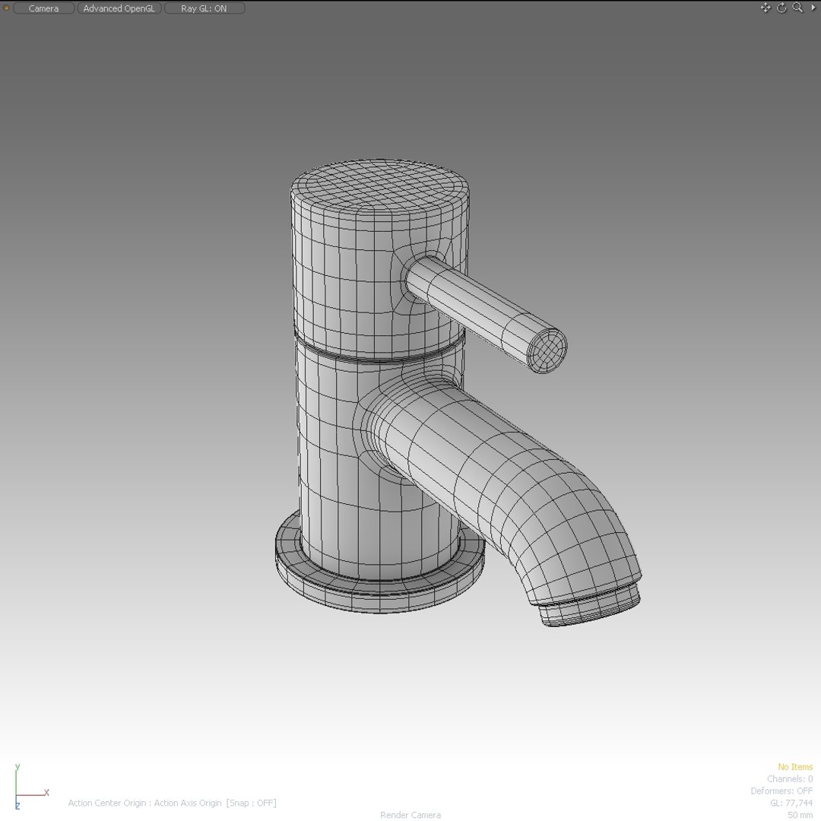Click the Deformers: OFF readout

(x=781, y=791)
